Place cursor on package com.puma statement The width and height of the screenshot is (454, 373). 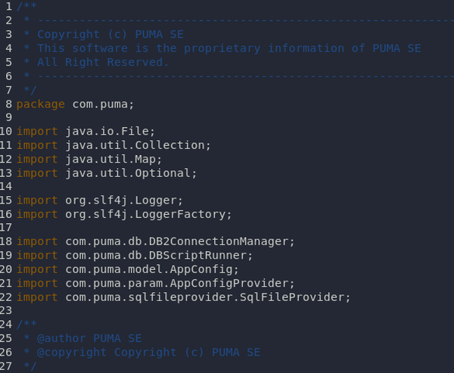[x=75, y=104]
